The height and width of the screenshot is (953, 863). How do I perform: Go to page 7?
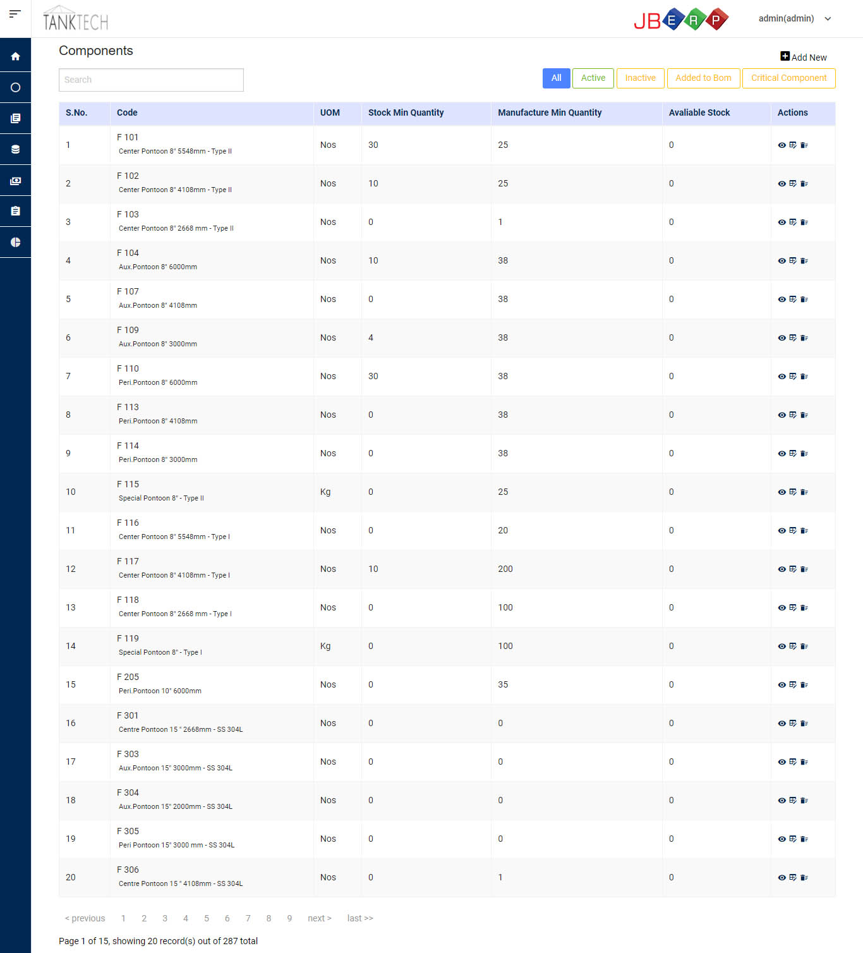(x=248, y=918)
